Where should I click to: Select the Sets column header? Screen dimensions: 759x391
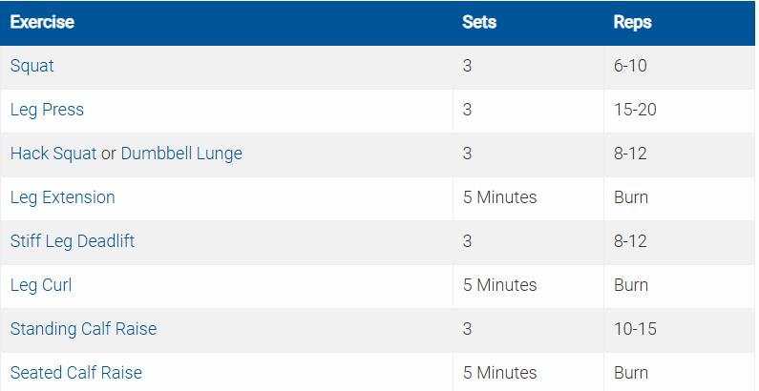coord(479,22)
